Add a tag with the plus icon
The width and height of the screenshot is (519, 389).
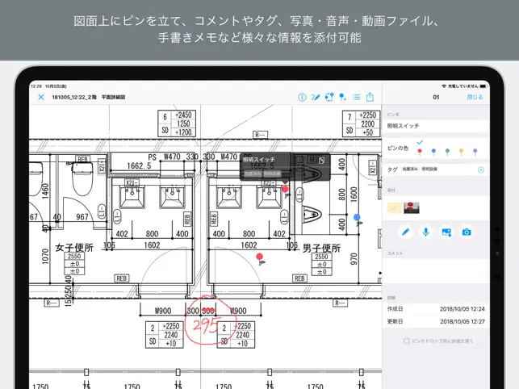[x=481, y=169]
